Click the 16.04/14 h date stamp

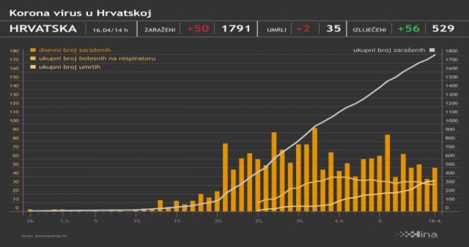110,29
